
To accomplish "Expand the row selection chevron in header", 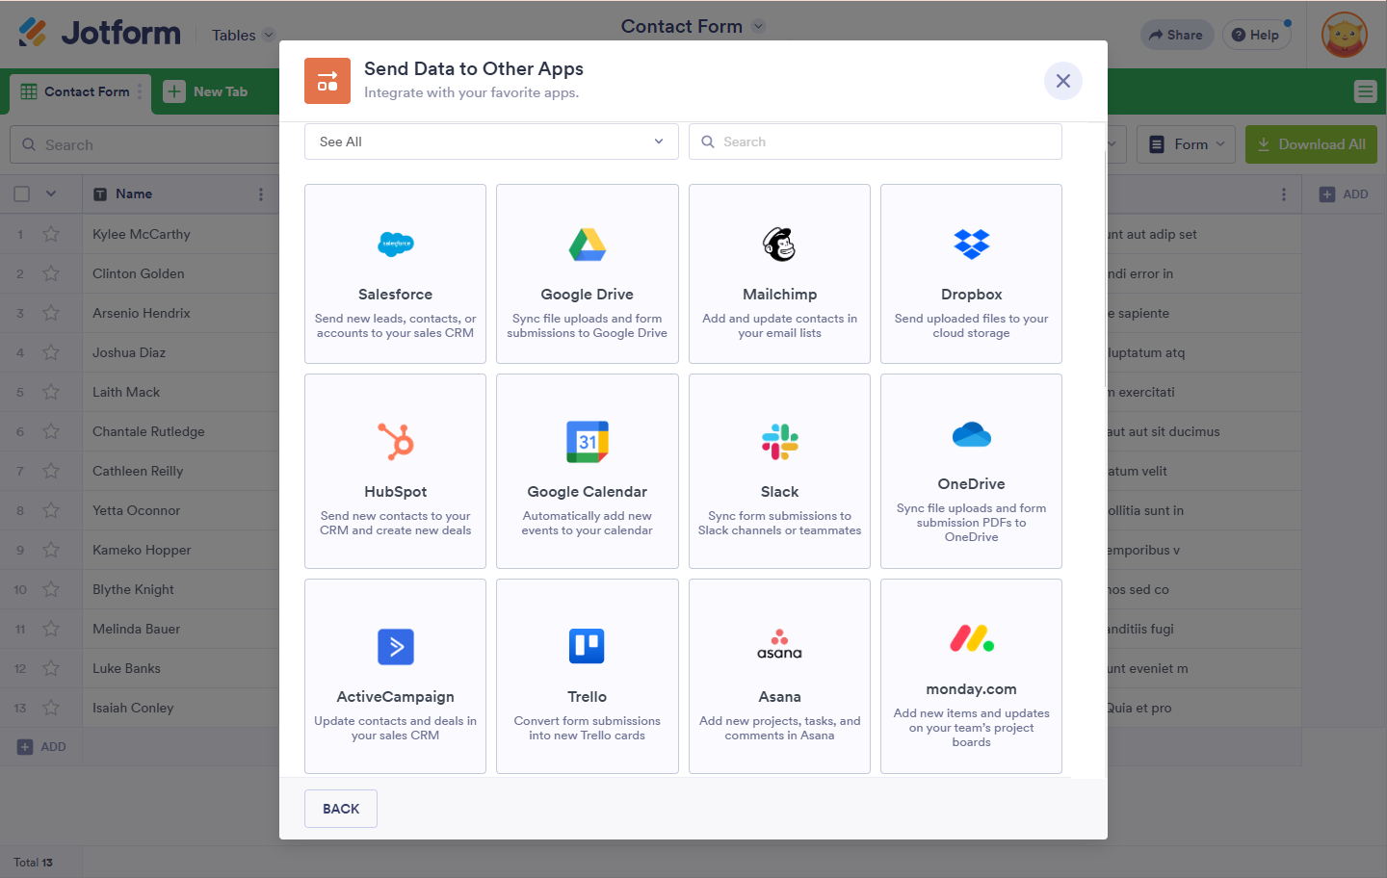I will click(x=51, y=194).
